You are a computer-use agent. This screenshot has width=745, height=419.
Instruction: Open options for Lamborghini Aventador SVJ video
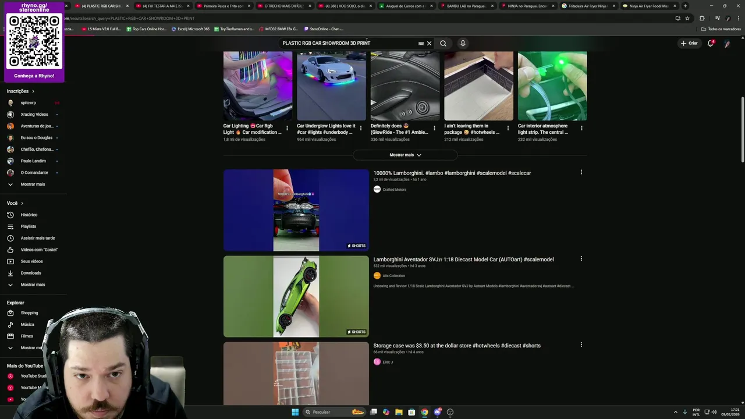tap(581, 258)
